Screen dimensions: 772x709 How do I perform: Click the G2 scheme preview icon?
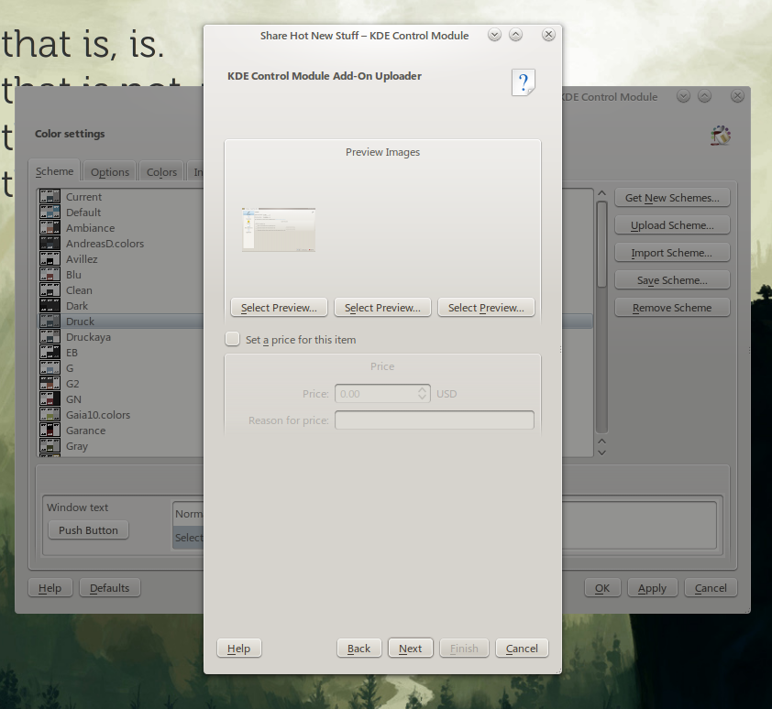click(50, 383)
